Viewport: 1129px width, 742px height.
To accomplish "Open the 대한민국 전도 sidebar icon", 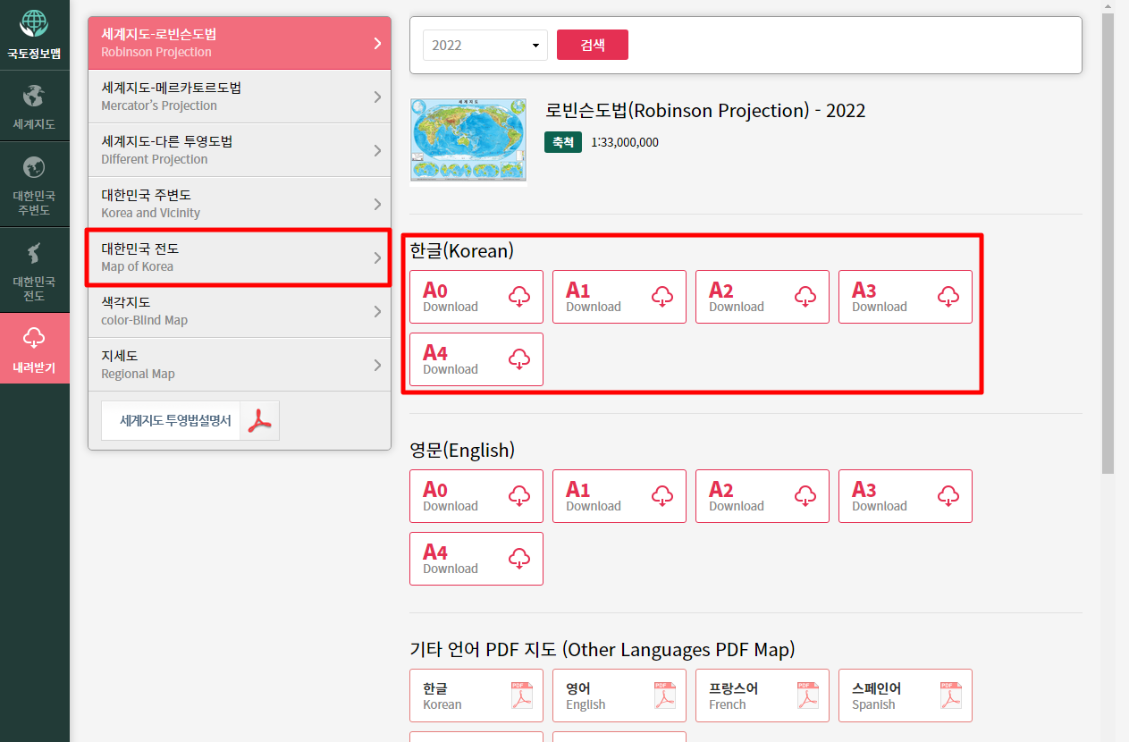I will click(34, 253).
